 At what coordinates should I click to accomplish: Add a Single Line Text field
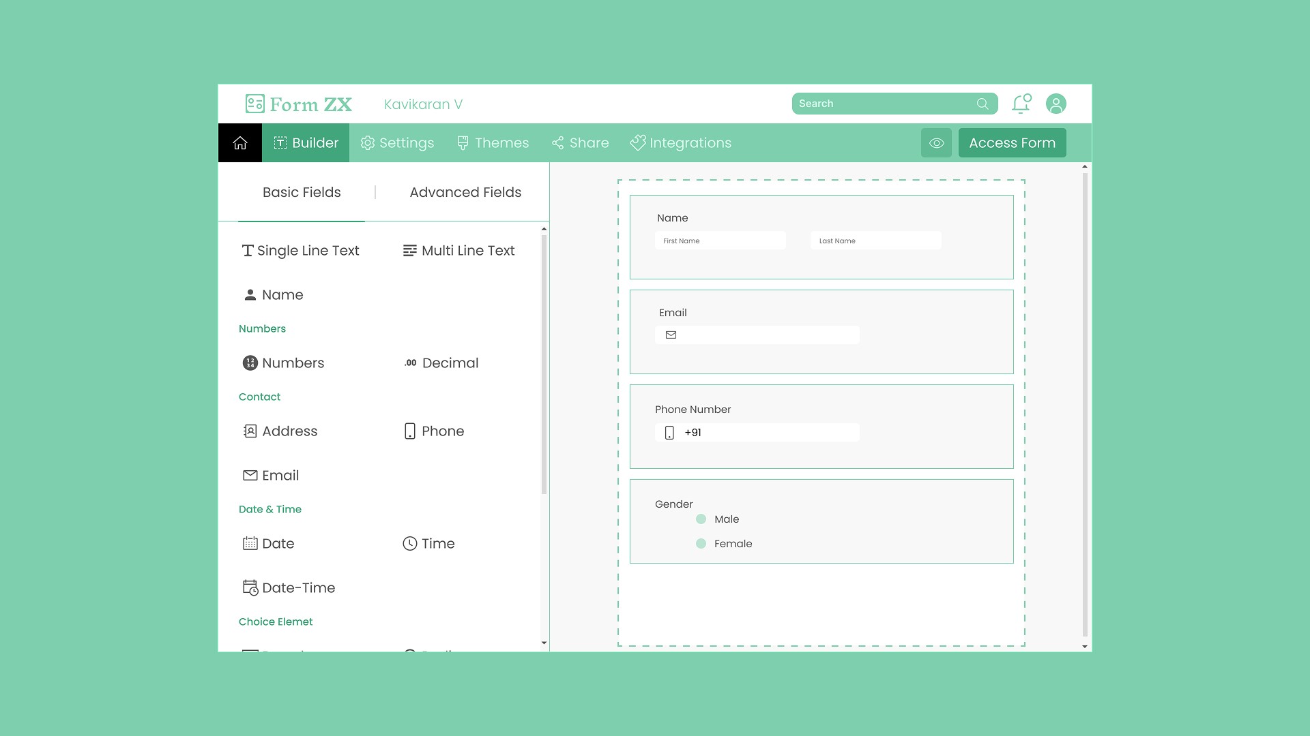click(300, 251)
